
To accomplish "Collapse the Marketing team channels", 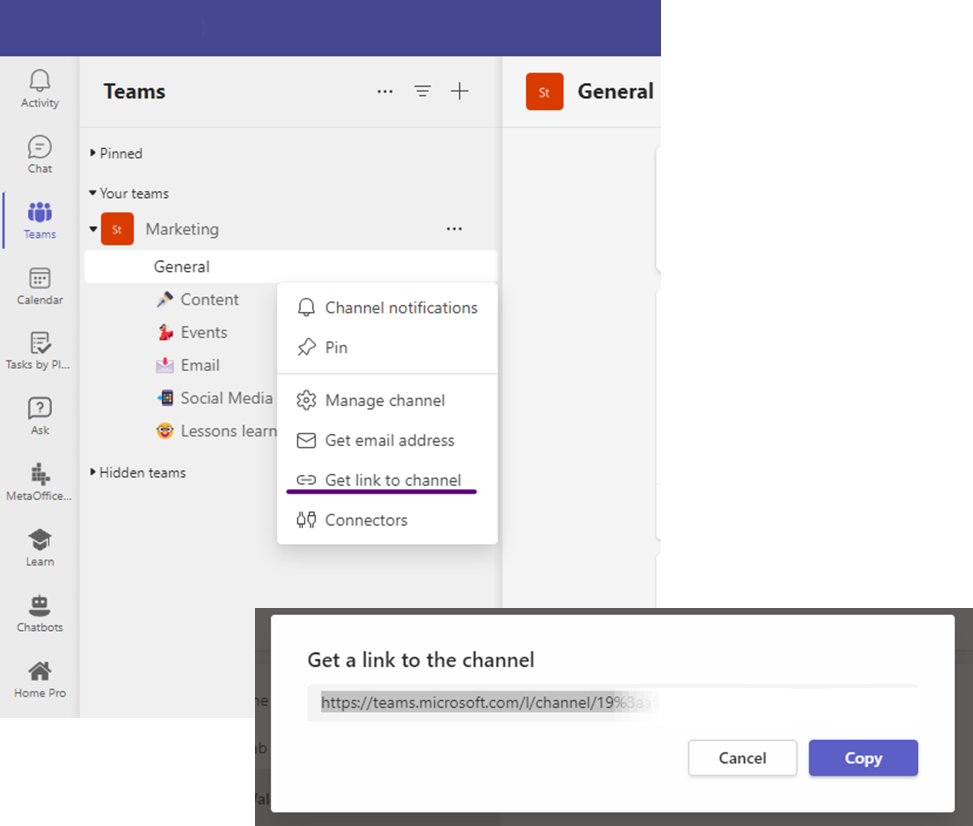I will pos(93,229).
